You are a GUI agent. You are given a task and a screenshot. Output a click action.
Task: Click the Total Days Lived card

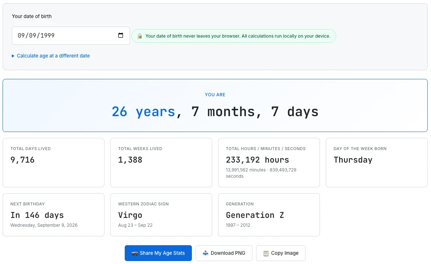[x=53, y=162]
